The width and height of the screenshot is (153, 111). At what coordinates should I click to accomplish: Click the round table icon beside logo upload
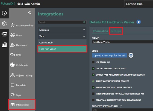click(131, 55)
